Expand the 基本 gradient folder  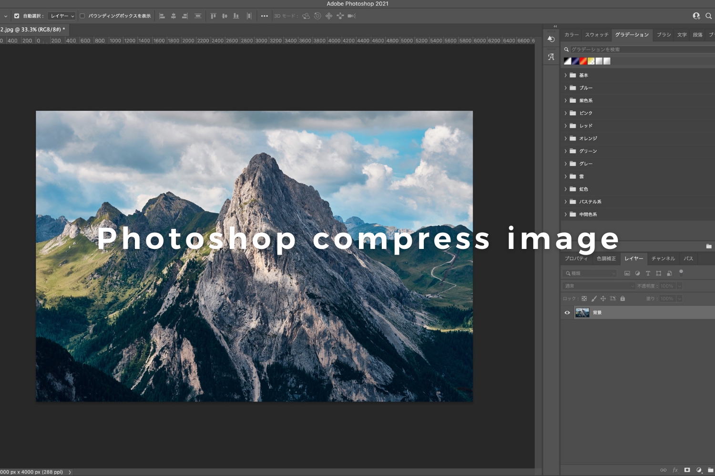pyautogui.click(x=566, y=75)
